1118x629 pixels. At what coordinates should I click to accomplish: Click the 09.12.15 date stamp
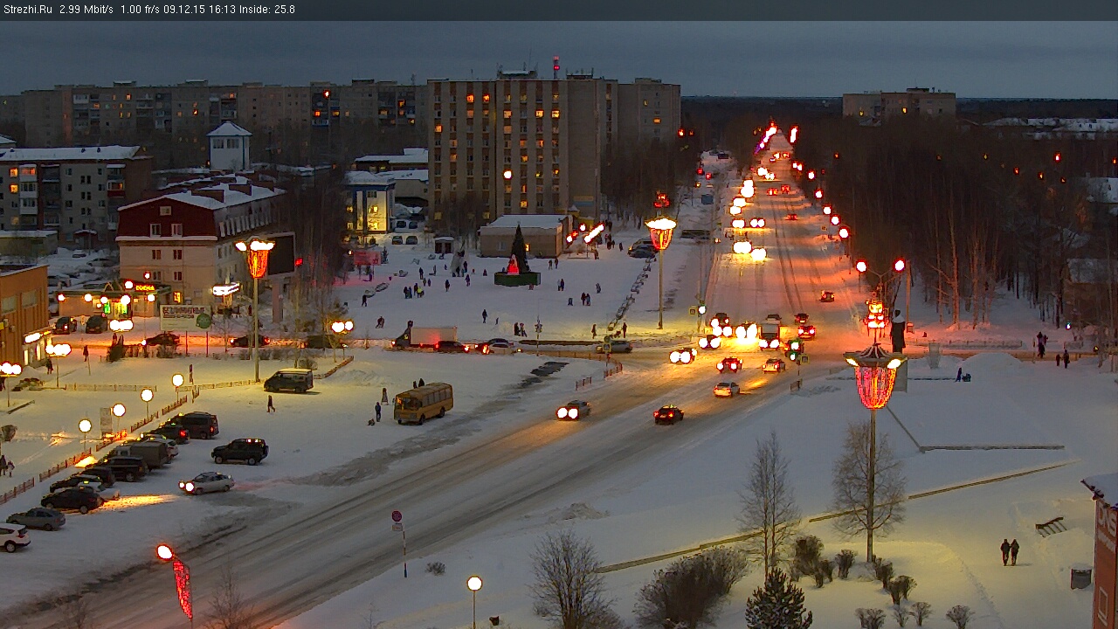tap(183, 10)
